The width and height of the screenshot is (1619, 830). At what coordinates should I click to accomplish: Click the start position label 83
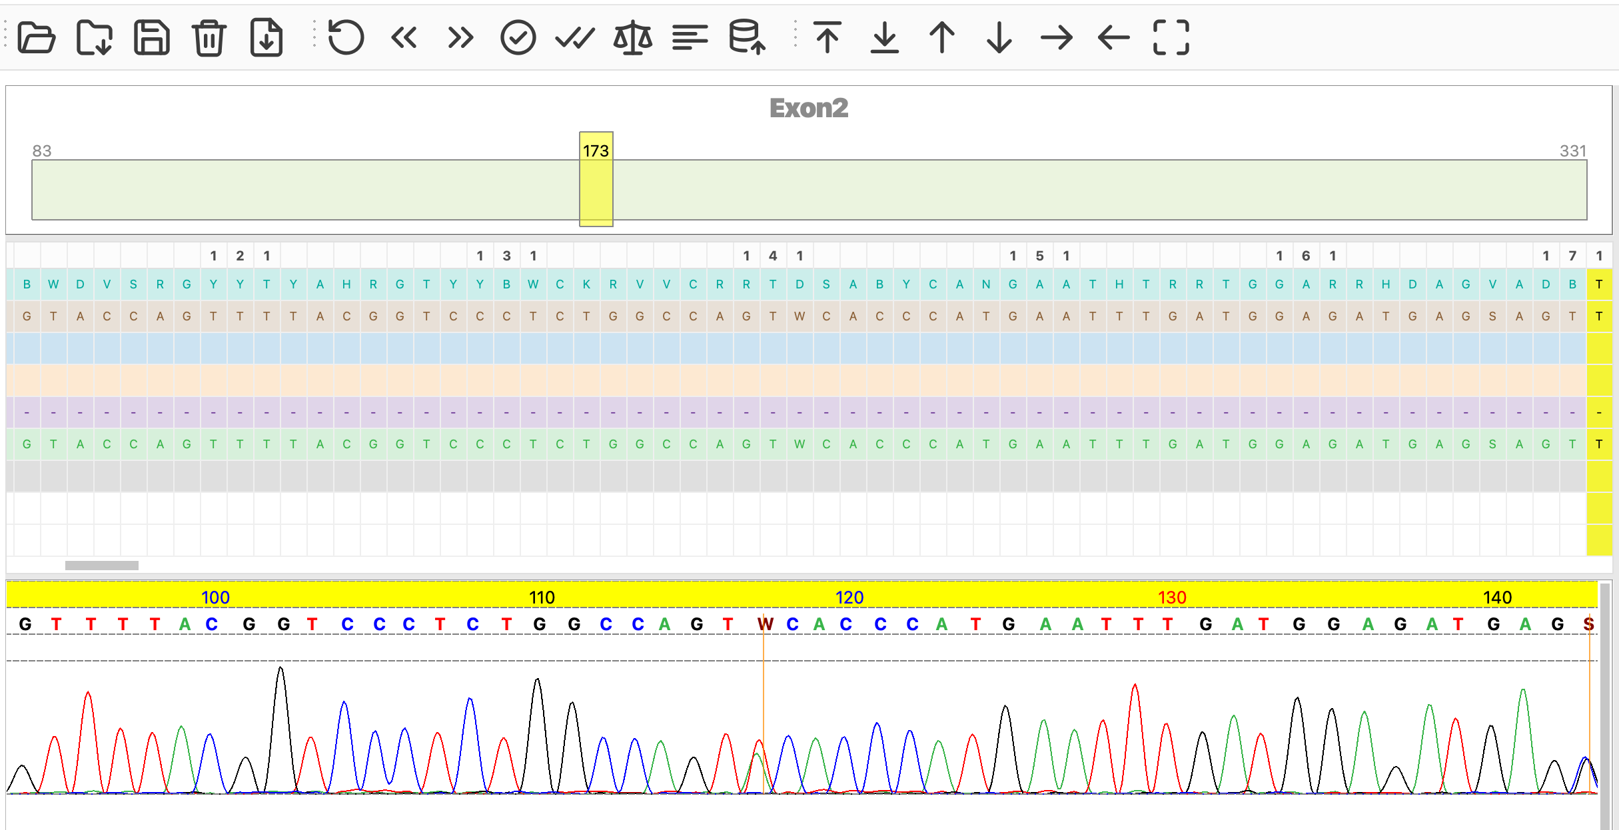coord(42,151)
